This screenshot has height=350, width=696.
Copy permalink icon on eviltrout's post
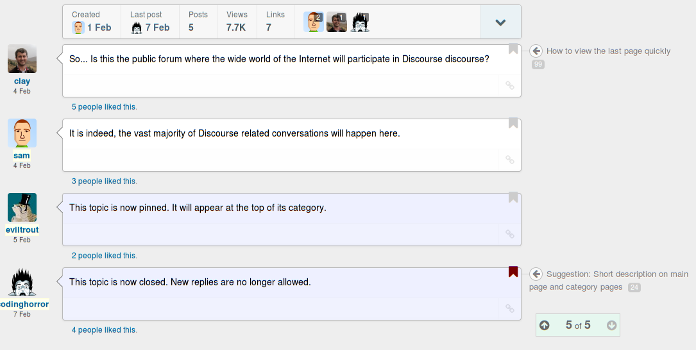pos(509,234)
